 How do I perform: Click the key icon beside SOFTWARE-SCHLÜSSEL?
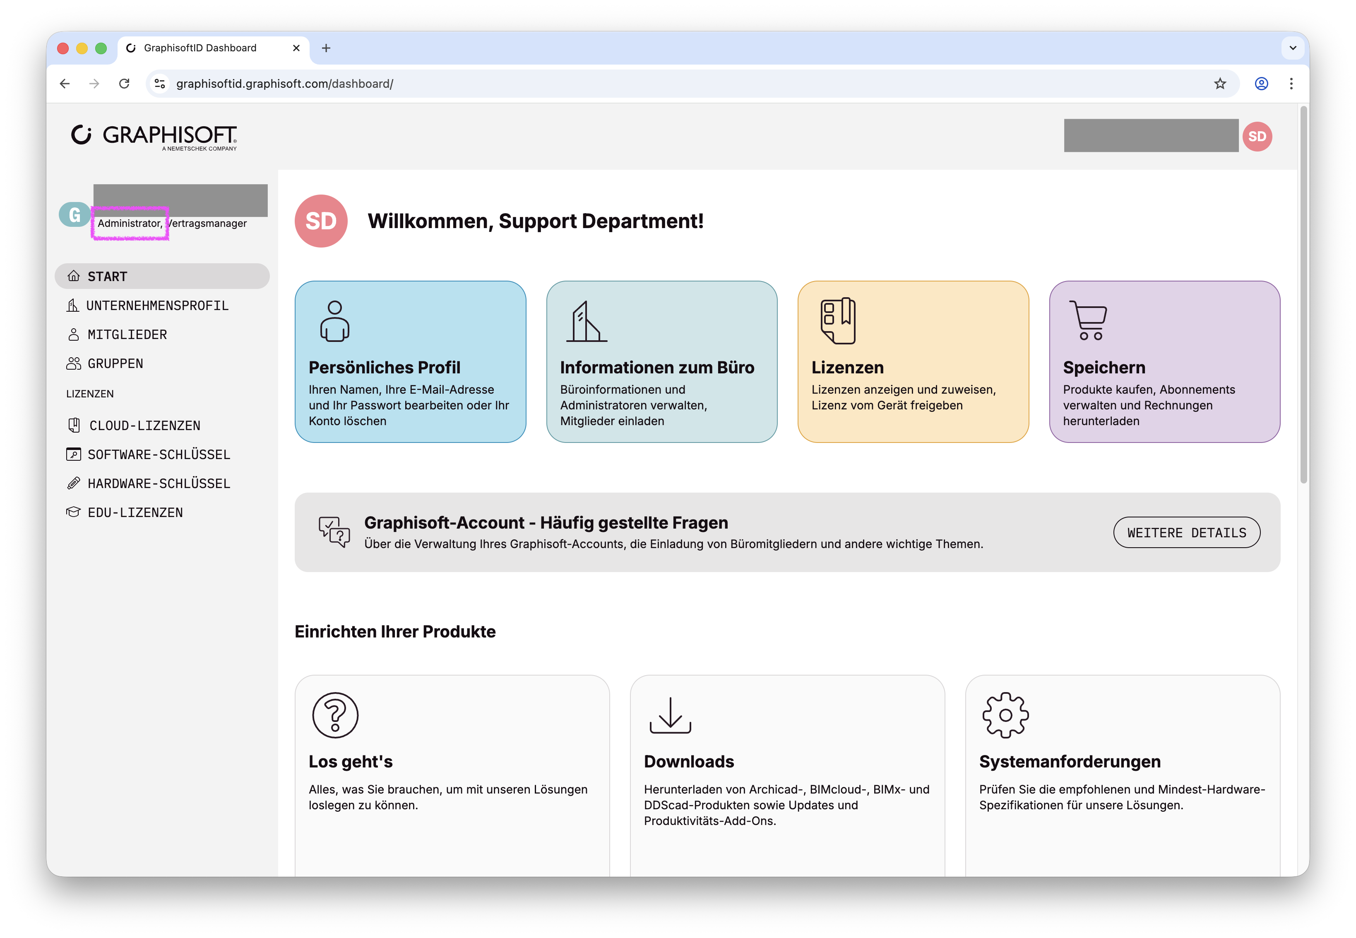[73, 455]
